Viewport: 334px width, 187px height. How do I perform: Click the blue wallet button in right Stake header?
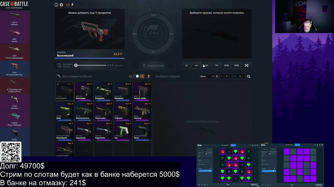297,145
